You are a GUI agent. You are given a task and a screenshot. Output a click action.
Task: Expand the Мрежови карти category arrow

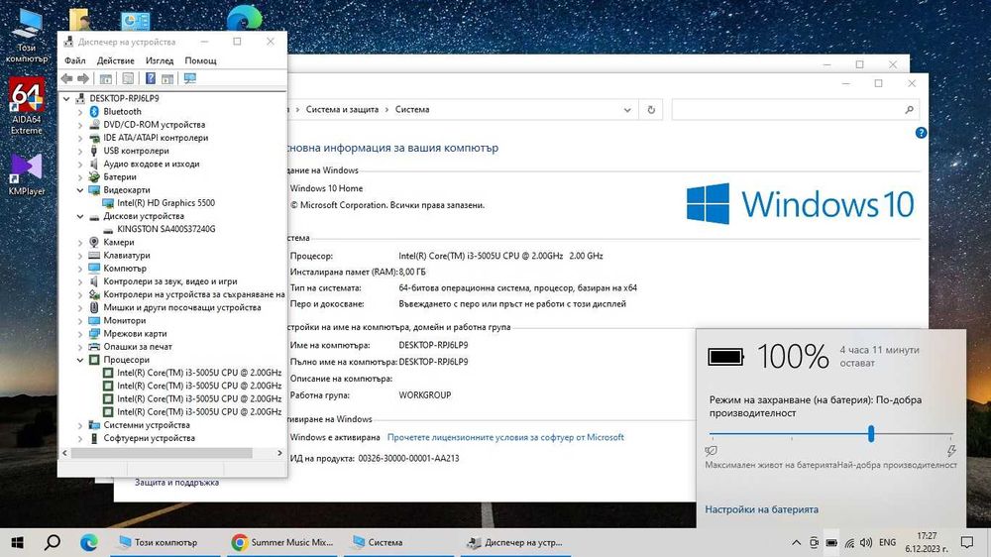click(80, 334)
